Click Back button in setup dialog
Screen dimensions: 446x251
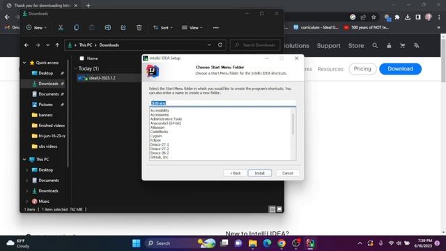coord(235,173)
